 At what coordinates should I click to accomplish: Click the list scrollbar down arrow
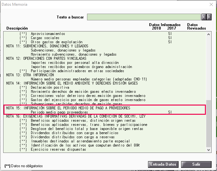click(x=208, y=150)
